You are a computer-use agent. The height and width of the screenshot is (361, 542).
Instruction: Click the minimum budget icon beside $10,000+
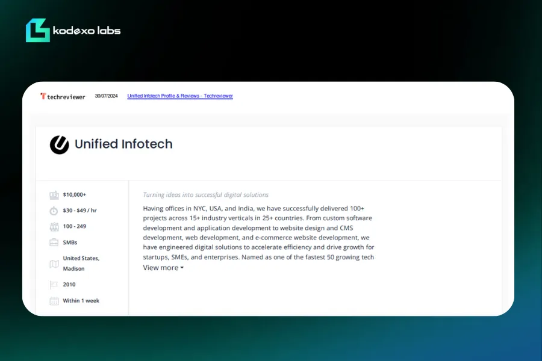pos(54,195)
